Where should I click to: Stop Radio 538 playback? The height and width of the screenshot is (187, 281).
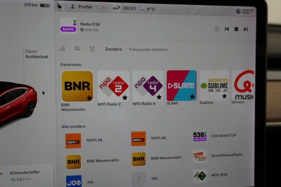[x=236, y=29]
